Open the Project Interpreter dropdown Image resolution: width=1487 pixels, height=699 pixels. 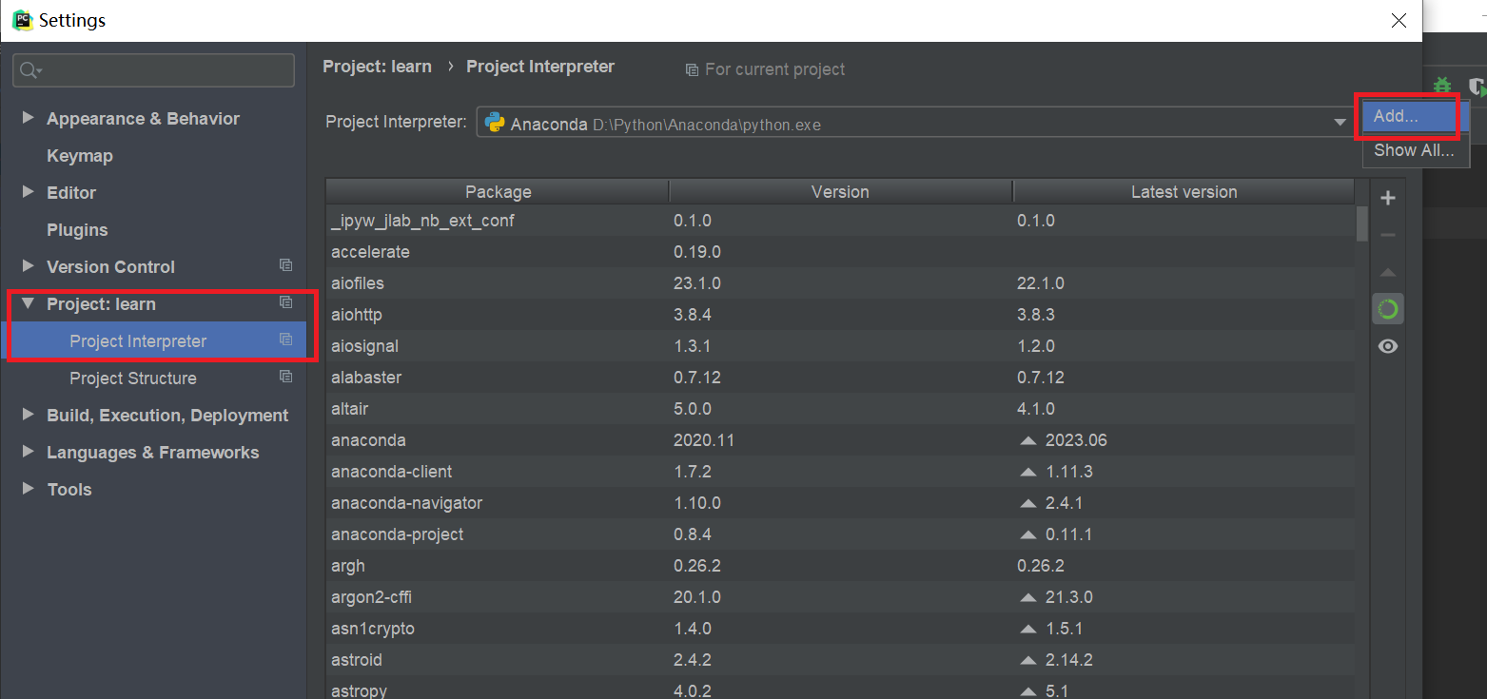coord(1340,123)
